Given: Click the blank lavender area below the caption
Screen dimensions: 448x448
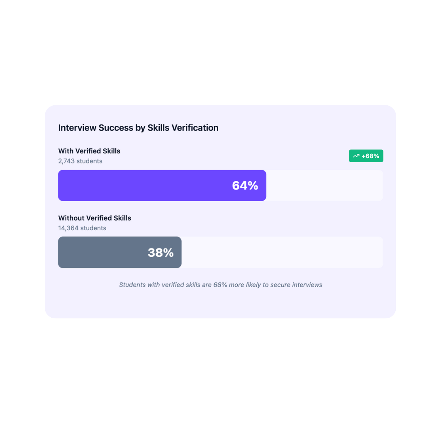Looking at the screenshot, I should tap(221, 305).
